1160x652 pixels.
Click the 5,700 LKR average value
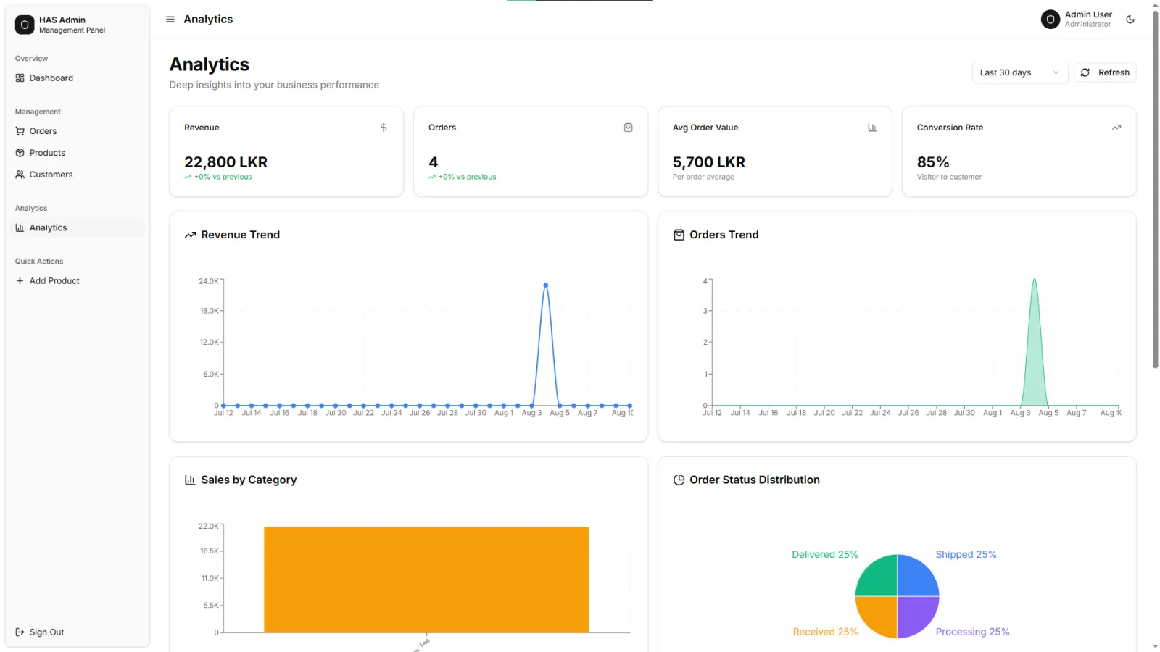coord(709,162)
